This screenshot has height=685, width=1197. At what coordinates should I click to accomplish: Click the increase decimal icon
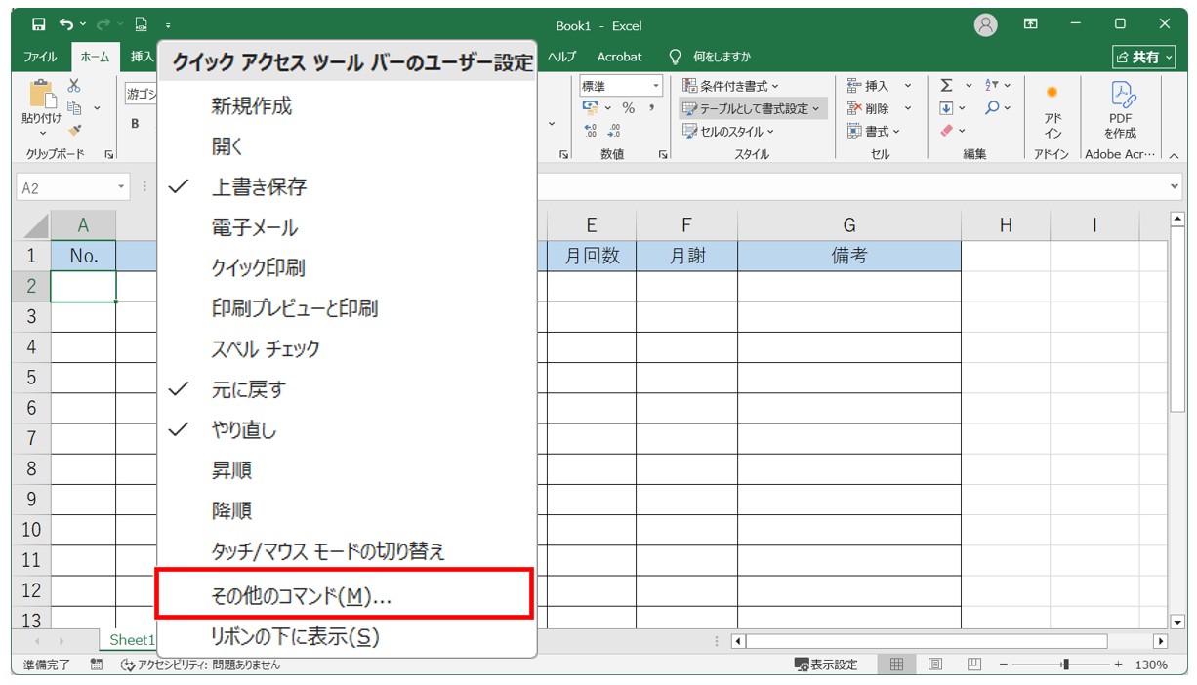click(591, 131)
